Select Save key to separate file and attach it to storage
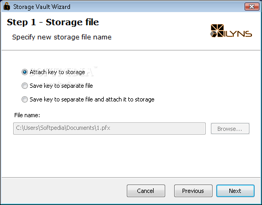 [25, 99]
